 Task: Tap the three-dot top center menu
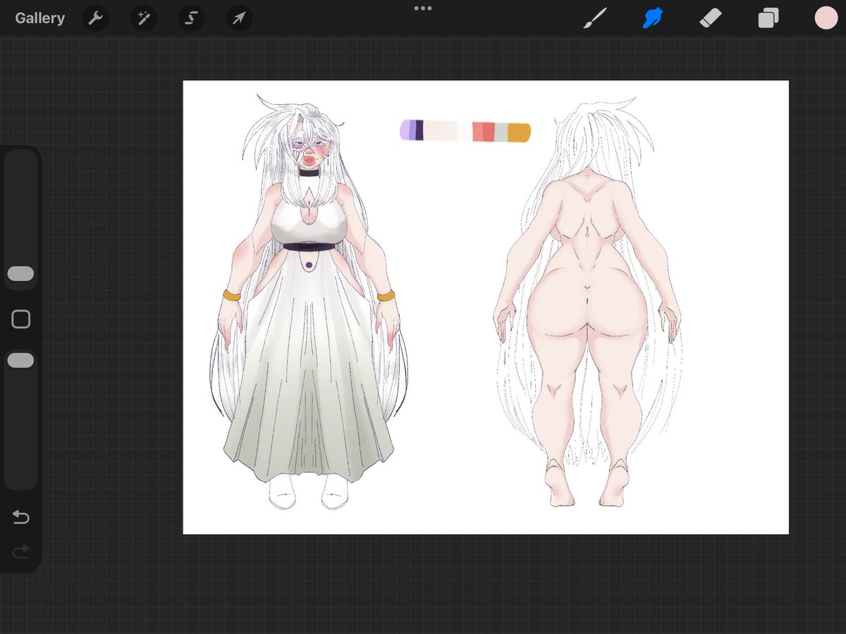[x=423, y=8]
